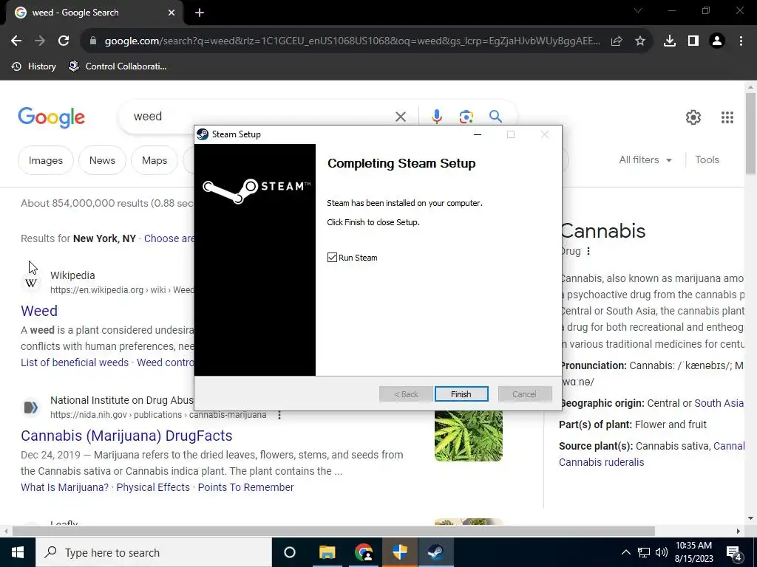Open the Chrome profile avatar
The width and height of the screenshot is (757, 567).
pyautogui.click(x=717, y=41)
